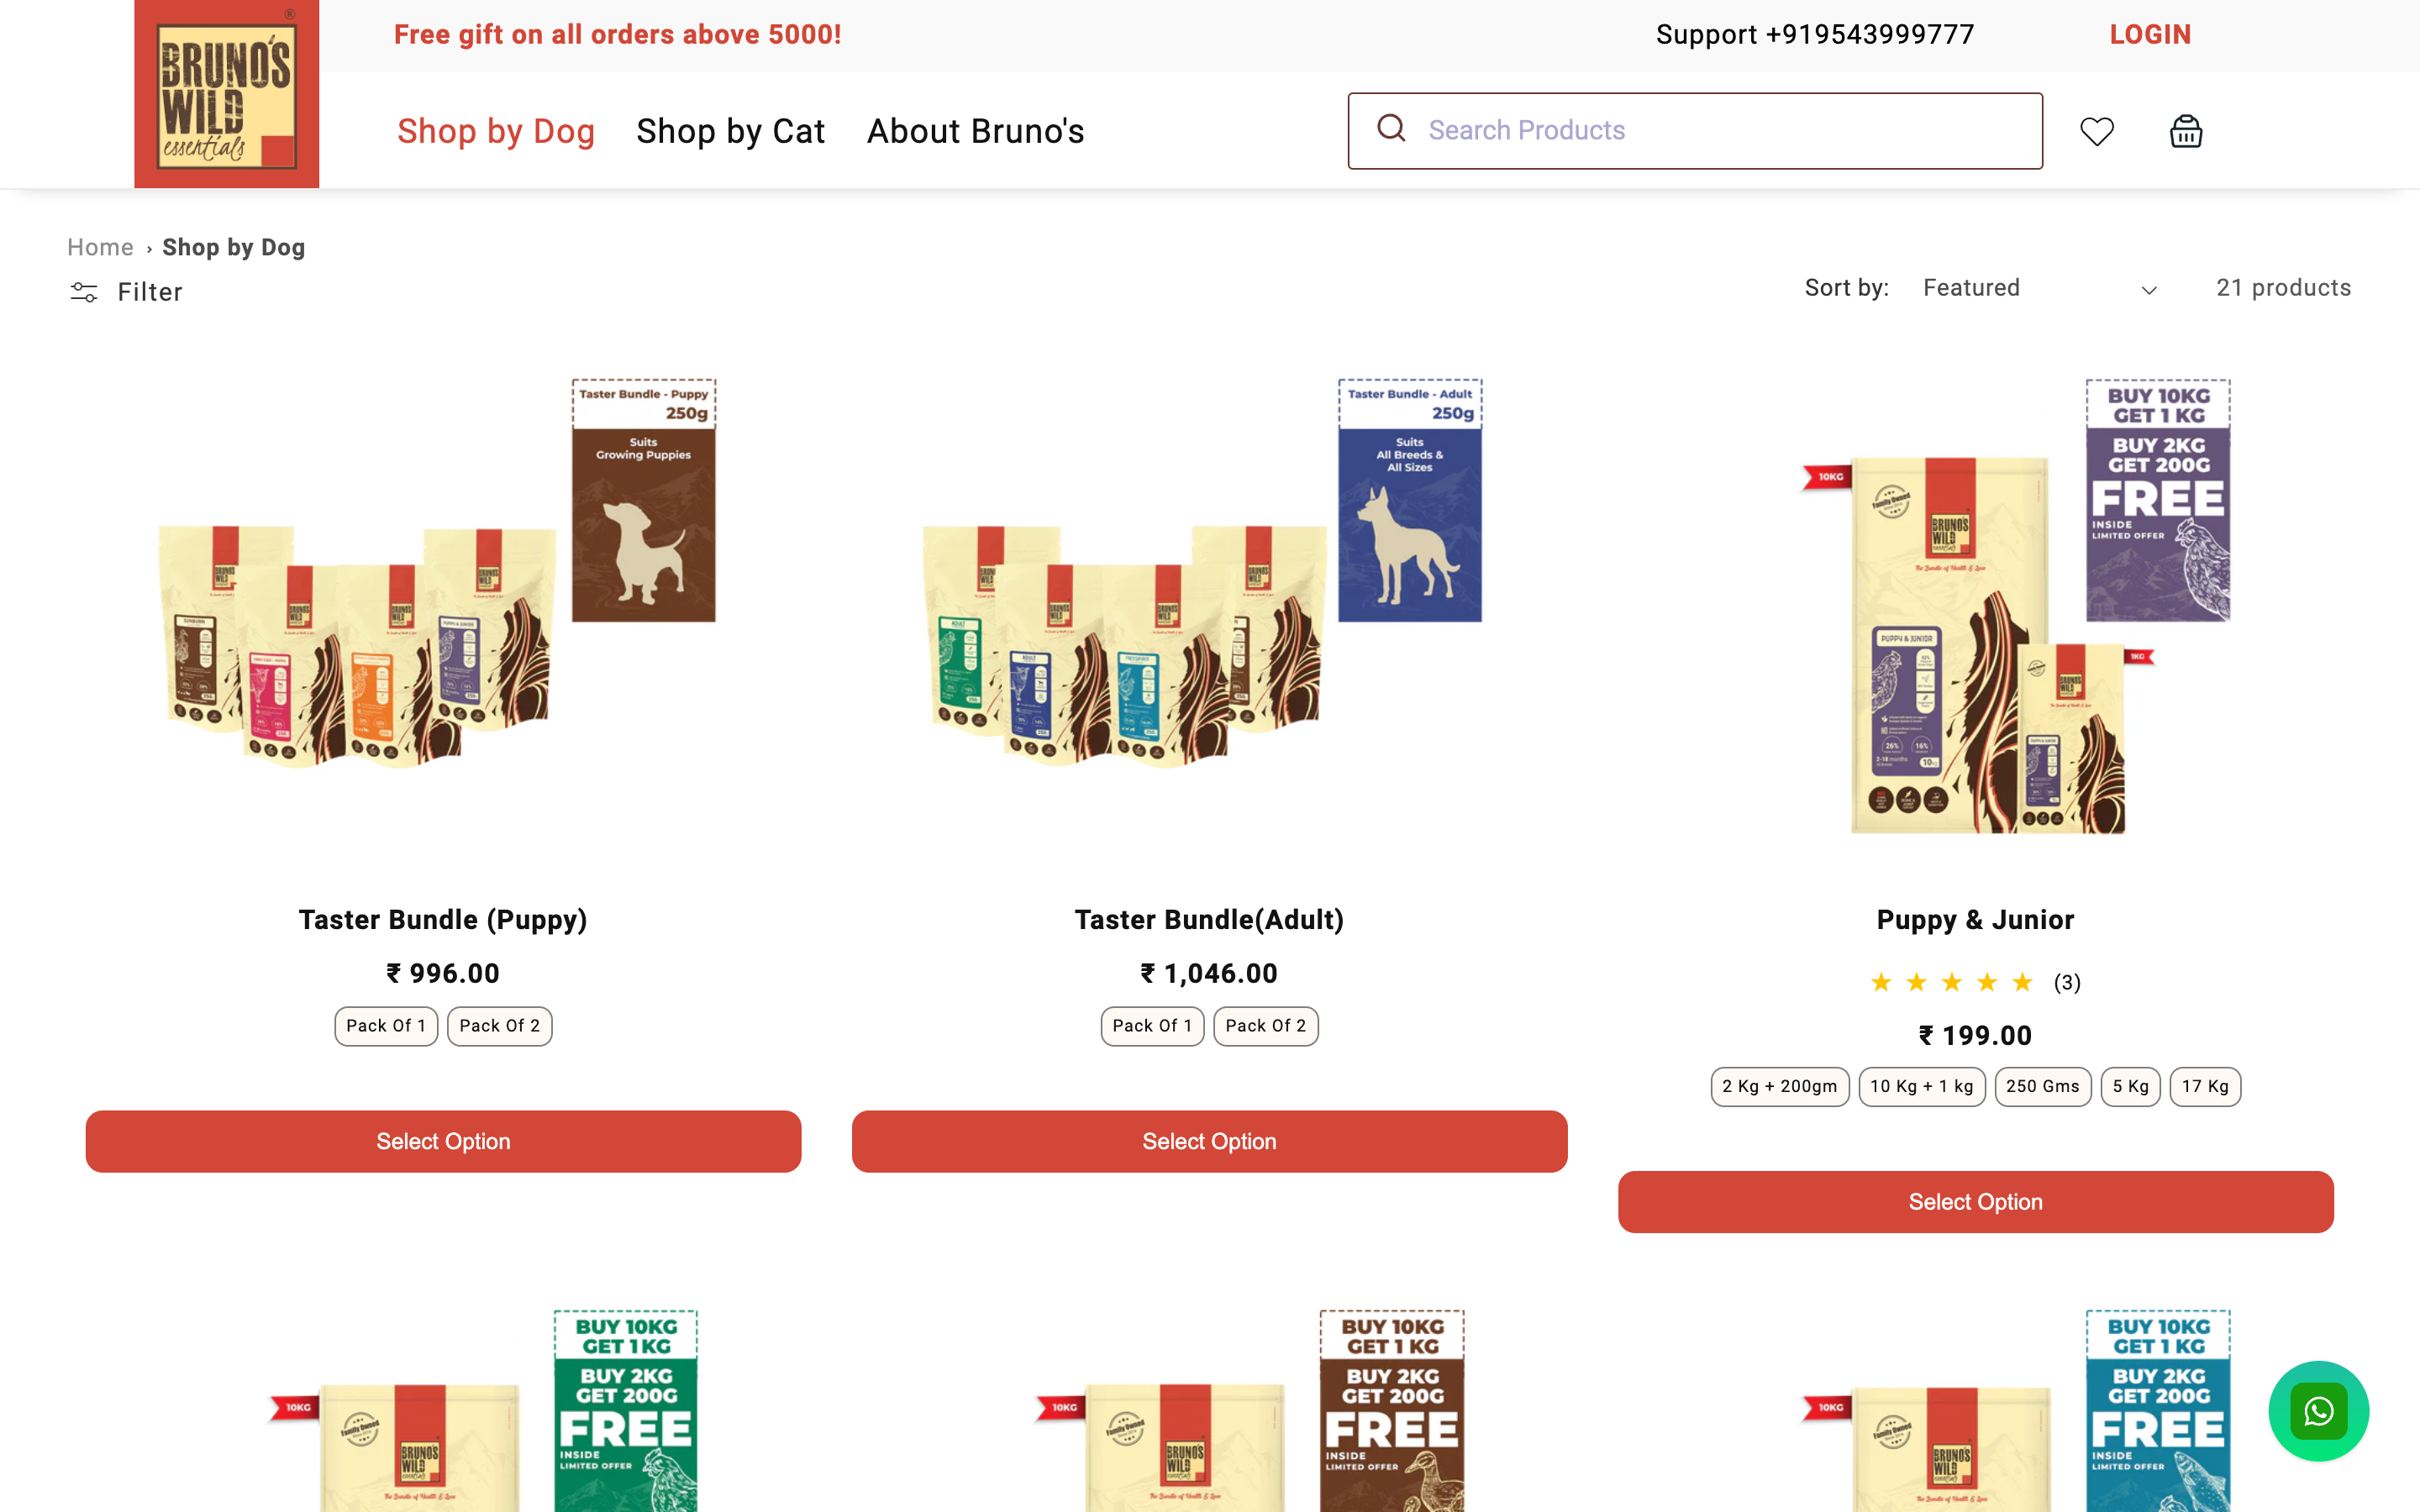Open the About Bruno's menu
2420x1512 pixels.
[x=975, y=130]
